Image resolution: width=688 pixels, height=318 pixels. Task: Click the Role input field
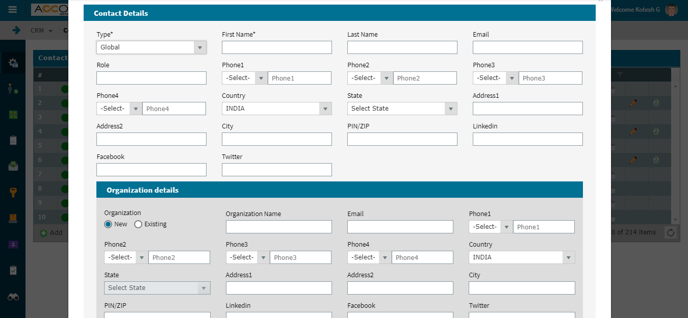[151, 78]
